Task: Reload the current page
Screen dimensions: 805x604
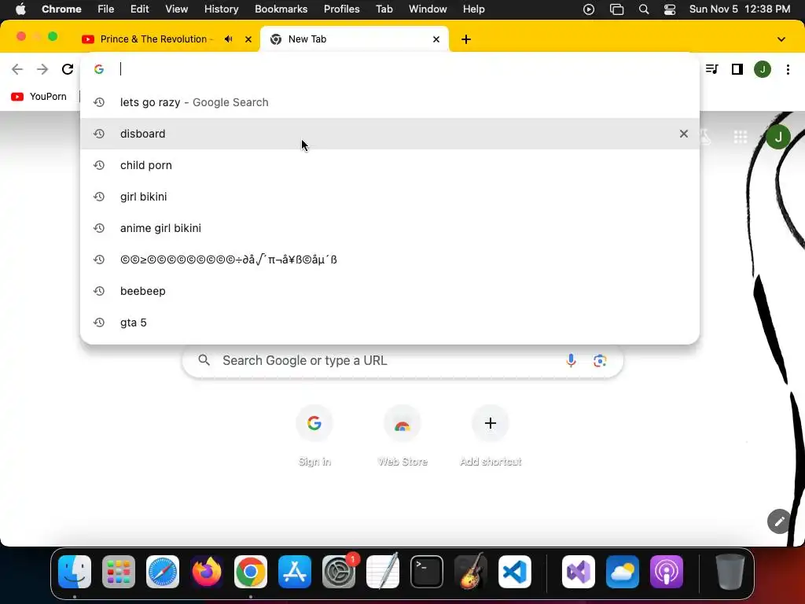Action: pos(68,69)
